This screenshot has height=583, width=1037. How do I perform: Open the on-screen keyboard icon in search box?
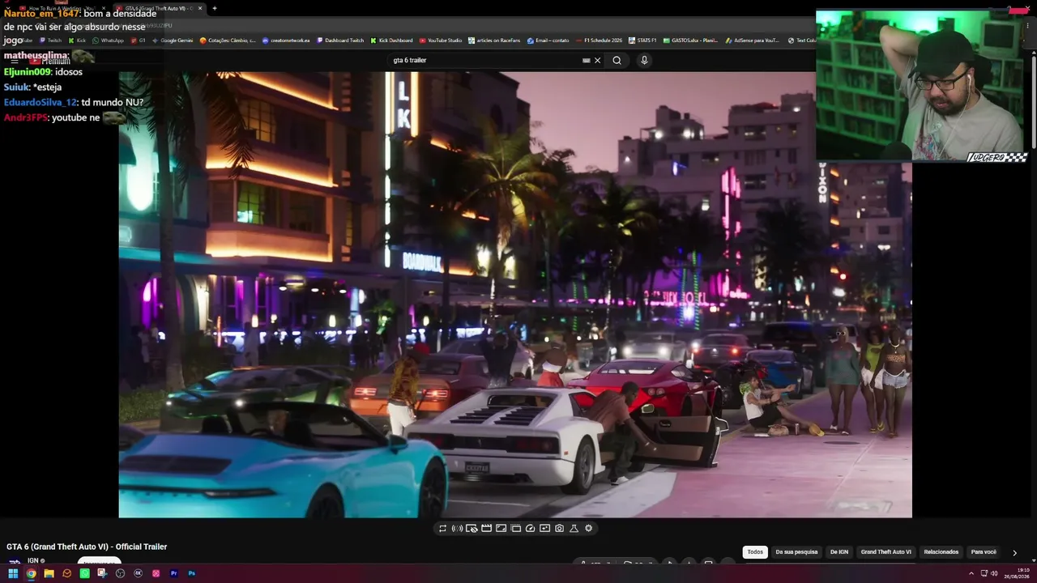(x=587, y=60)
